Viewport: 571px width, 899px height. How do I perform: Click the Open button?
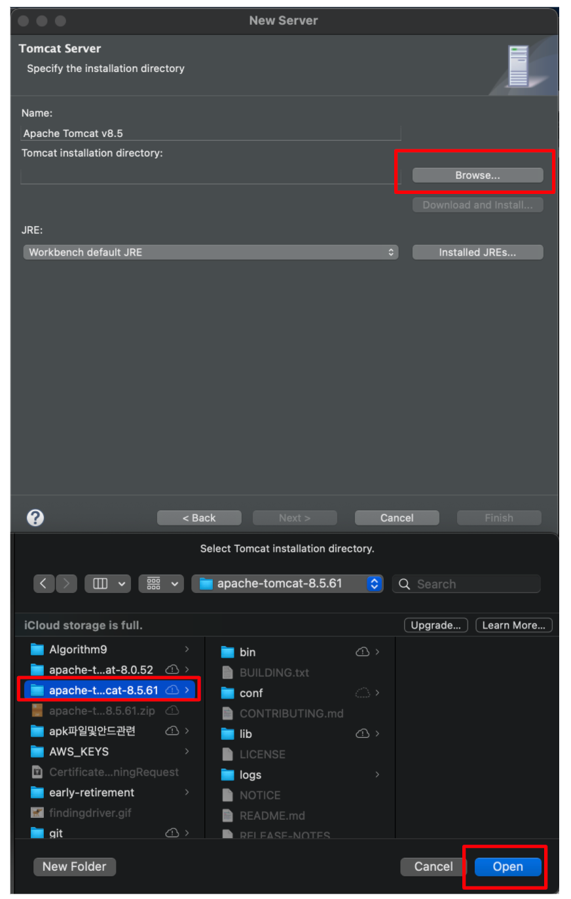click(508, 866)
